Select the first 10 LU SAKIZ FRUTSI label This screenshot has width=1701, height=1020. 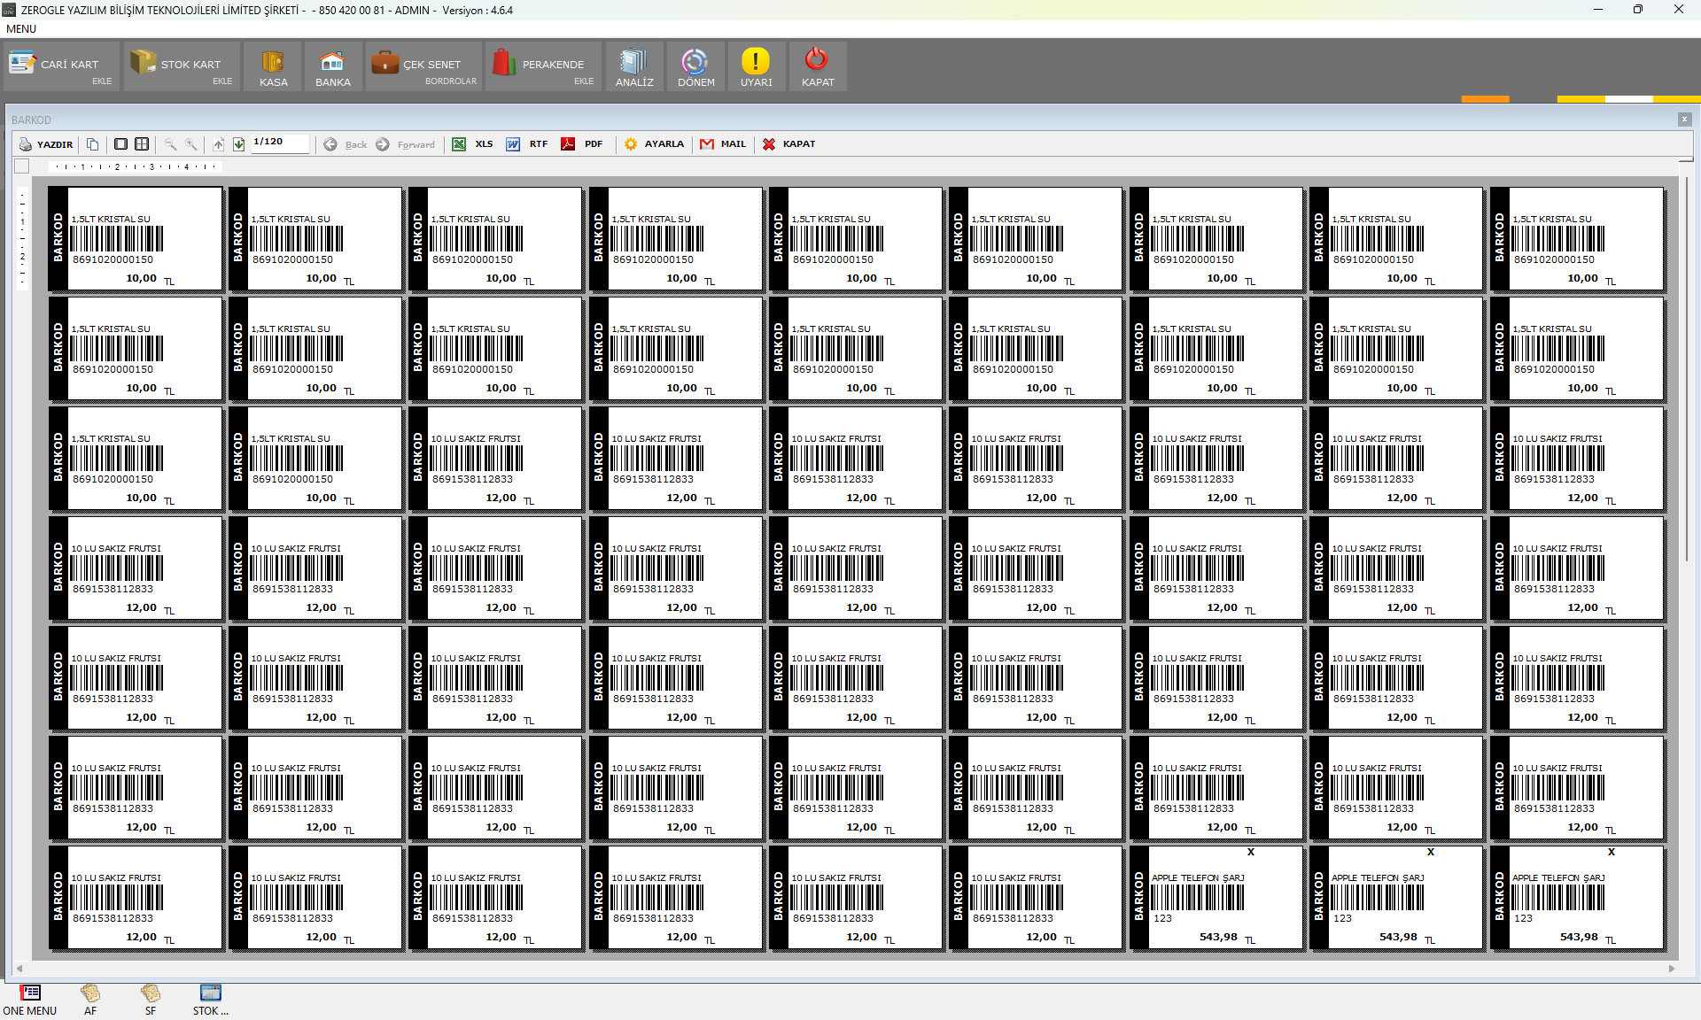pyautogui.click(x=495, y=459)
